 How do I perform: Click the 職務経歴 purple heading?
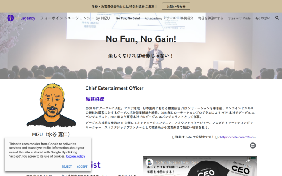[x=95, y=99]
